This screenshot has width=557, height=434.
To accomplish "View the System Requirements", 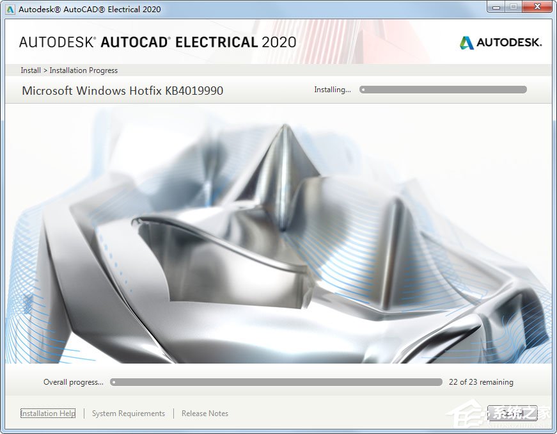I will click(128, 413).
